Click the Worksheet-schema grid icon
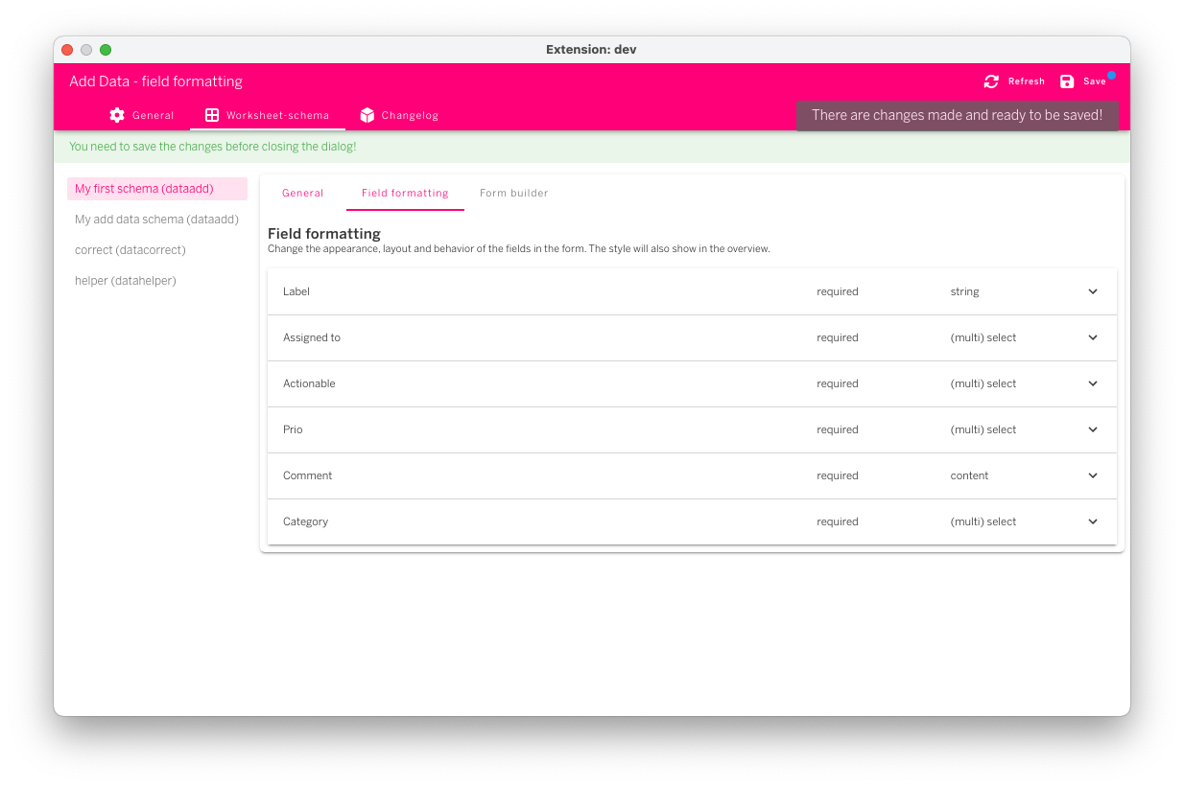The image size is (1184, 787). [x=212, y=115]
